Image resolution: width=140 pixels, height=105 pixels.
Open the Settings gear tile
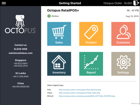click(123, 64)
